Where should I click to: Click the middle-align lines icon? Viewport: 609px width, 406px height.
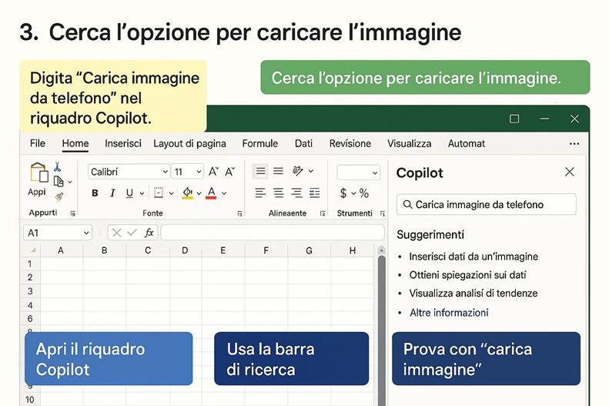pyautogui.click(x=278, y=171)
